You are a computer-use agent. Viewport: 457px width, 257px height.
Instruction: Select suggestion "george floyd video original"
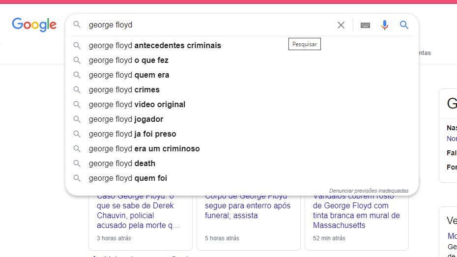(242, 104)
